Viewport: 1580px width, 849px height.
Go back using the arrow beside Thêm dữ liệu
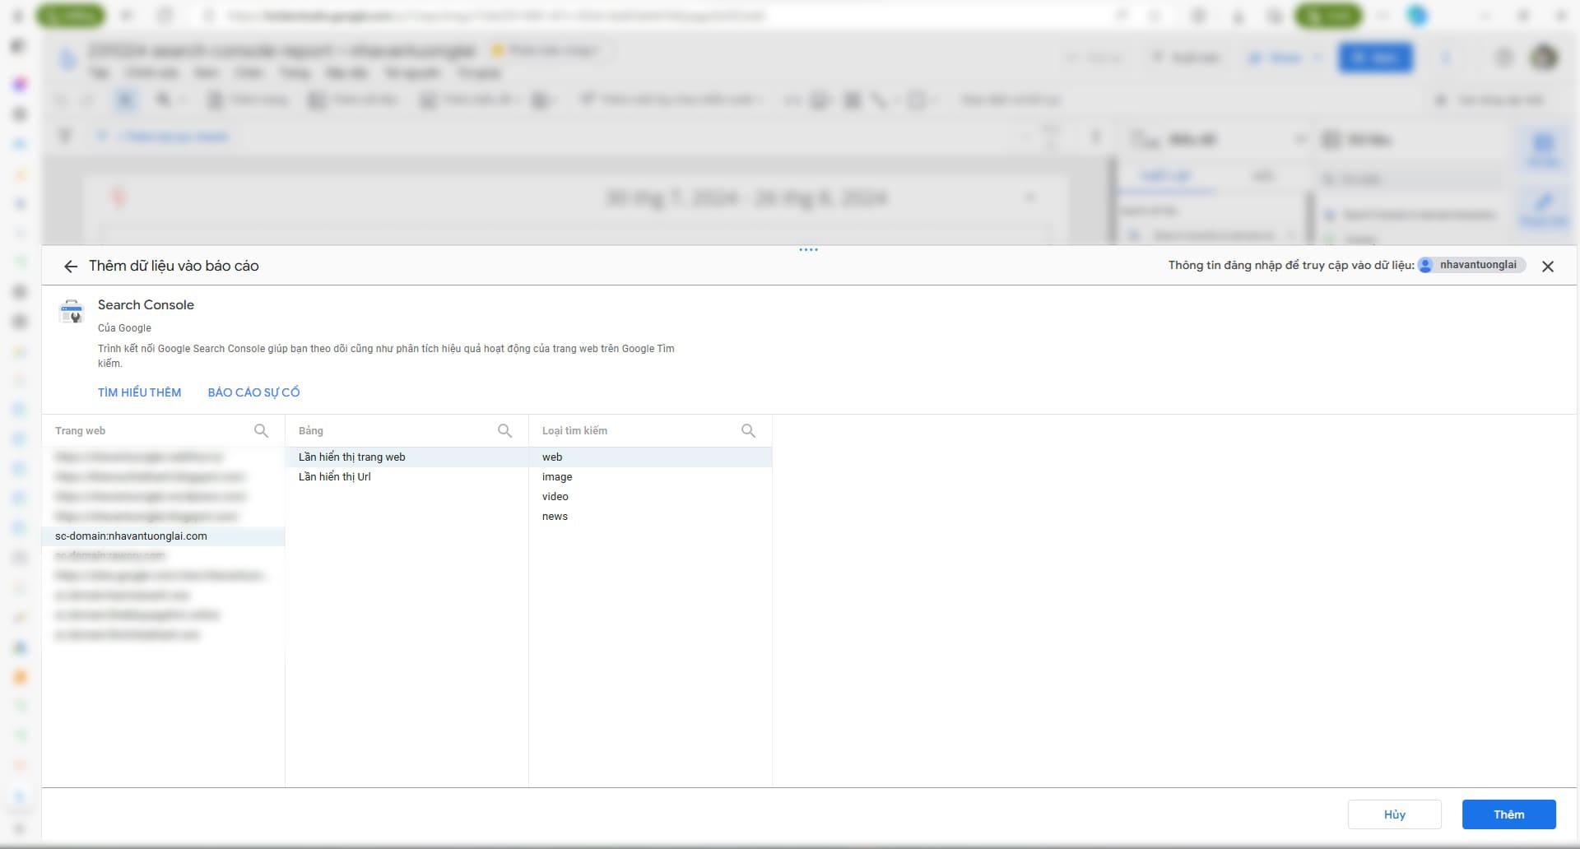(71, 267)
